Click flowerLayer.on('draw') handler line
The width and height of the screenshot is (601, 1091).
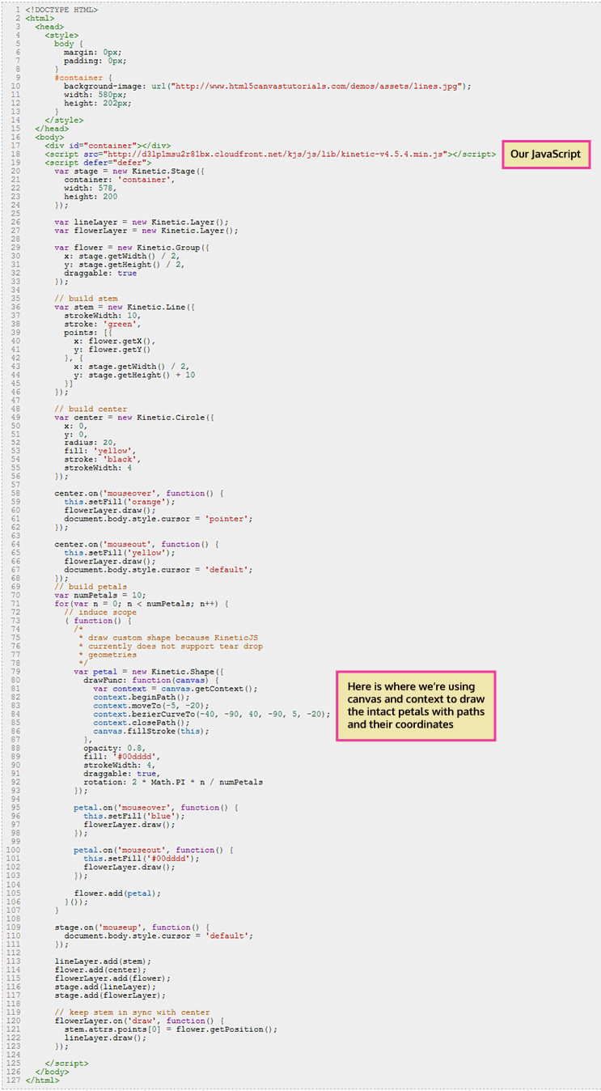[x=139, y=1021]
